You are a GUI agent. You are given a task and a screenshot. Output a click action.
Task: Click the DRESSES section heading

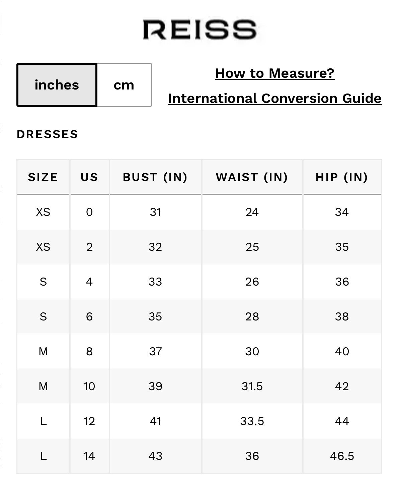point(48,134)
